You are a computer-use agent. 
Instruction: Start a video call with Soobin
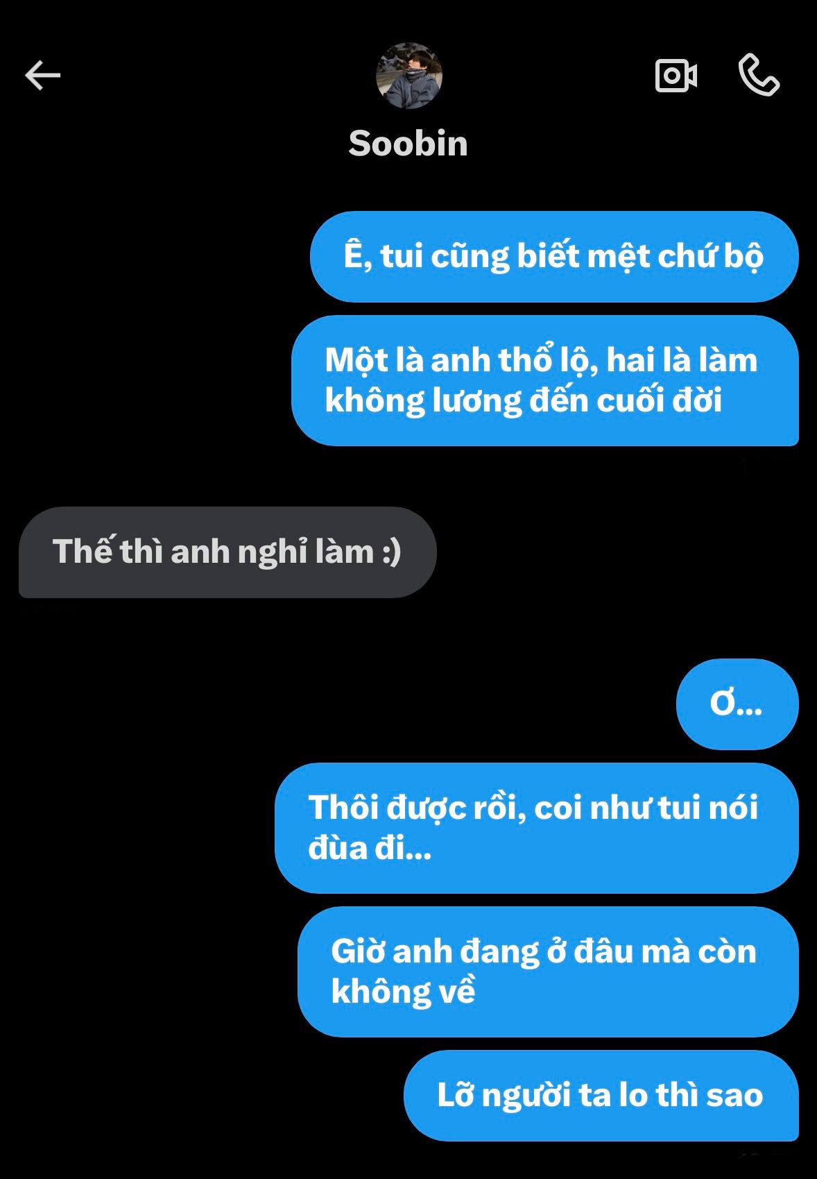coord(676,75)
